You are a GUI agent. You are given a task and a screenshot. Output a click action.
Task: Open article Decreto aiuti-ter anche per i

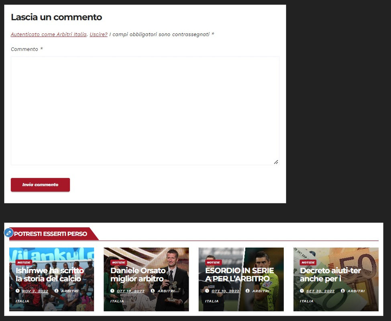click(x=330, y=274)
